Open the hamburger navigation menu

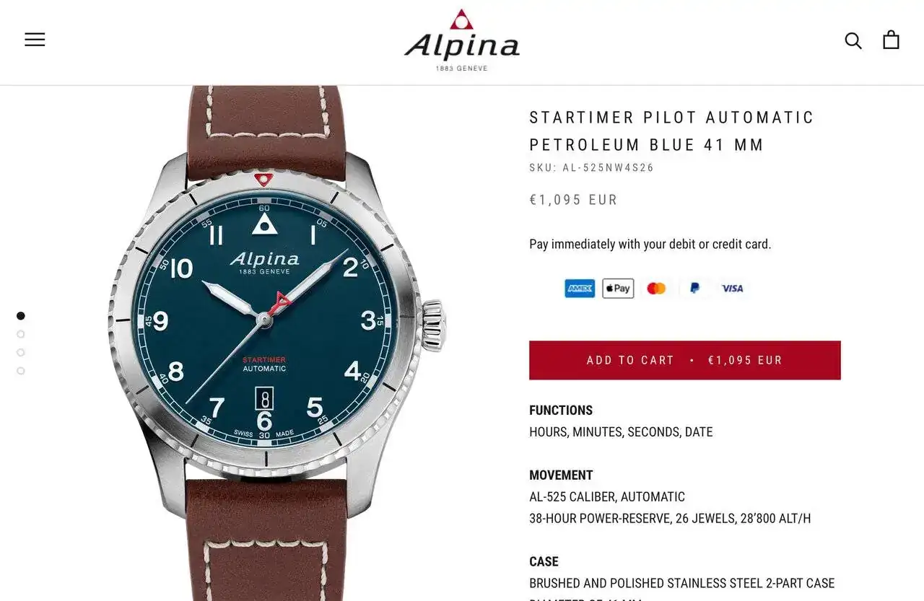pyautogui.click(x=35, y=40)
